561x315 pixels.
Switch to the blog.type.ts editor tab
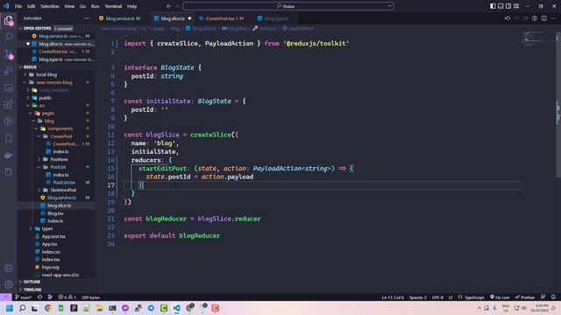[x=276, y=18]
